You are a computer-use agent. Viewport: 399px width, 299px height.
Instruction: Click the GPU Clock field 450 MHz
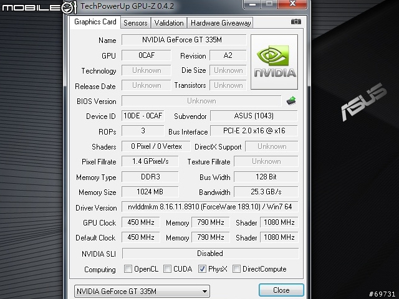coord(140,222)
